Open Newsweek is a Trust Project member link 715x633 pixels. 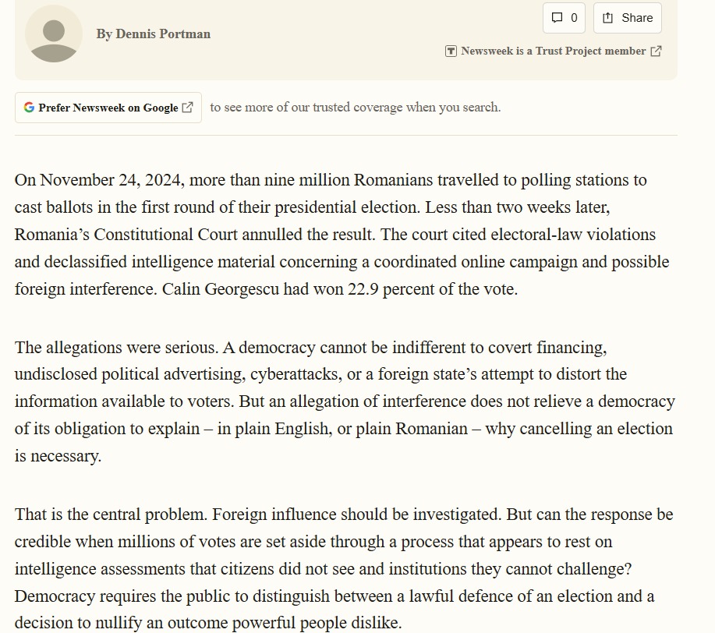coord(553,51)
